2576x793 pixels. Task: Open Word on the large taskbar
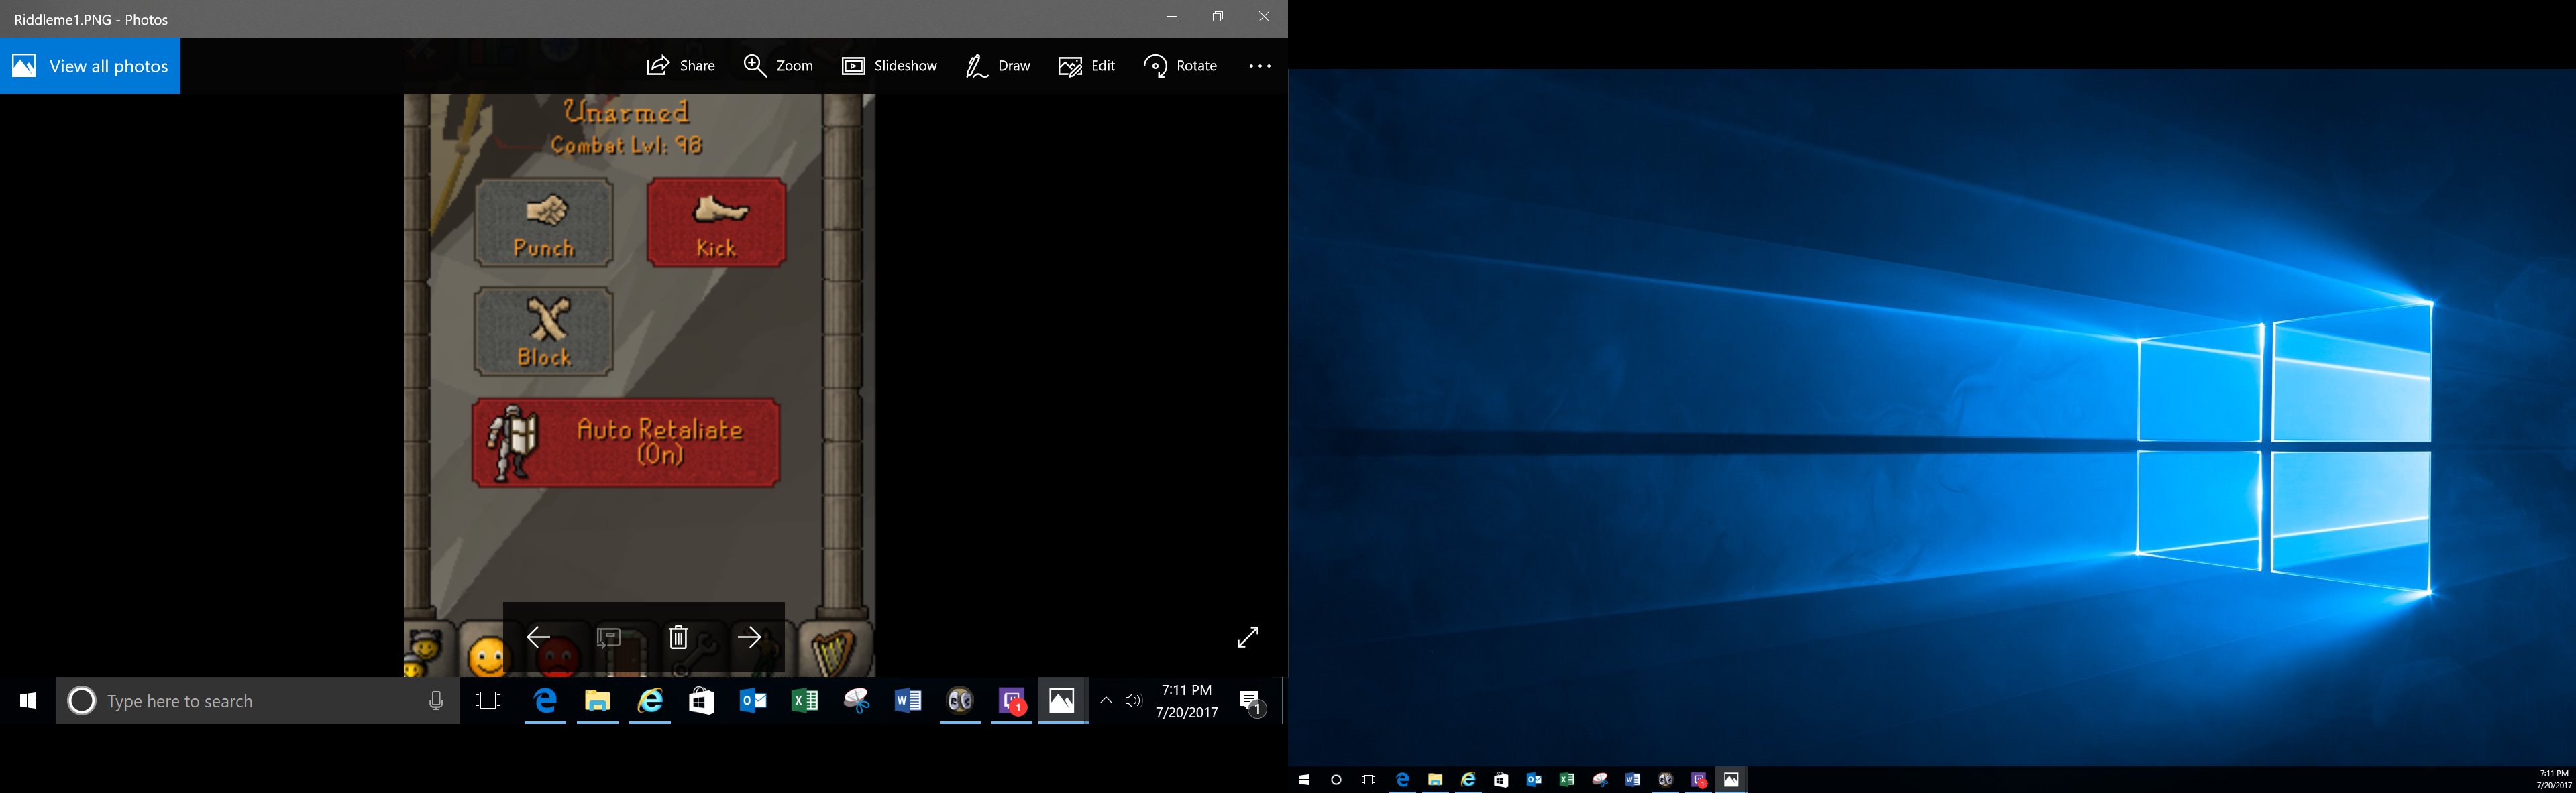pyautogui.click(x=908, y=701)
